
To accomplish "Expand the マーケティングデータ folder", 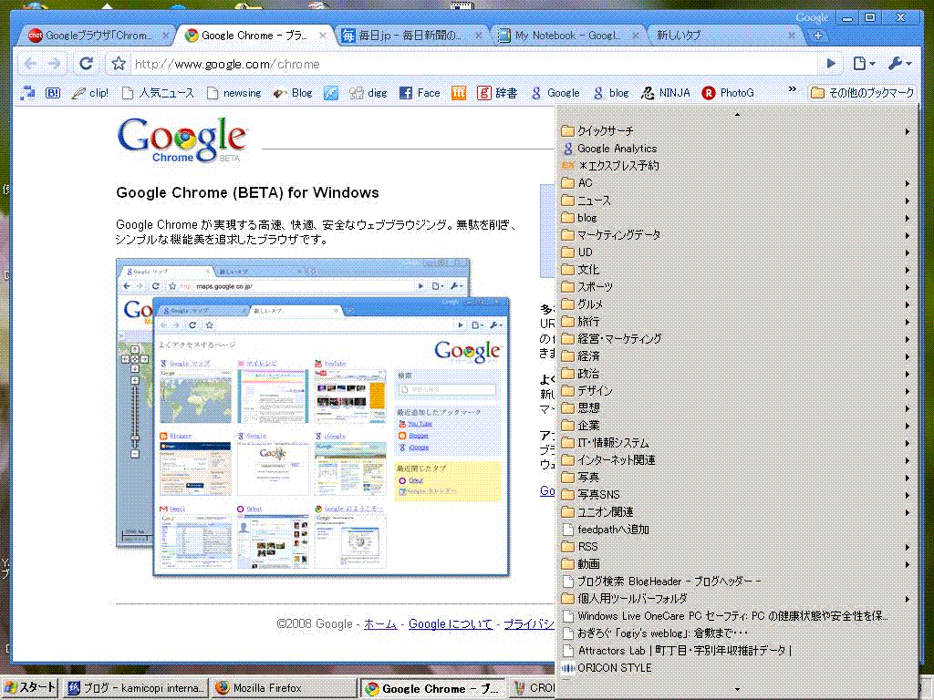I will click(736, 235).
